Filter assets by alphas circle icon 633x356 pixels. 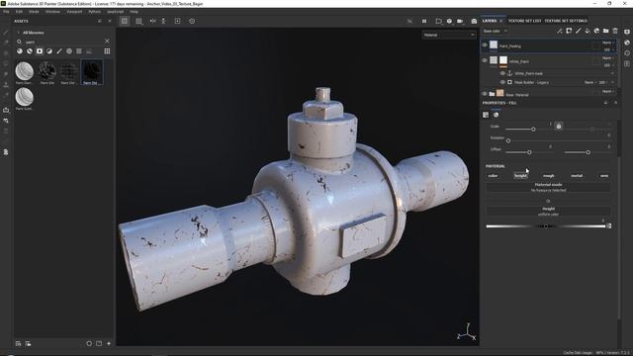click(x=69, y=51)
